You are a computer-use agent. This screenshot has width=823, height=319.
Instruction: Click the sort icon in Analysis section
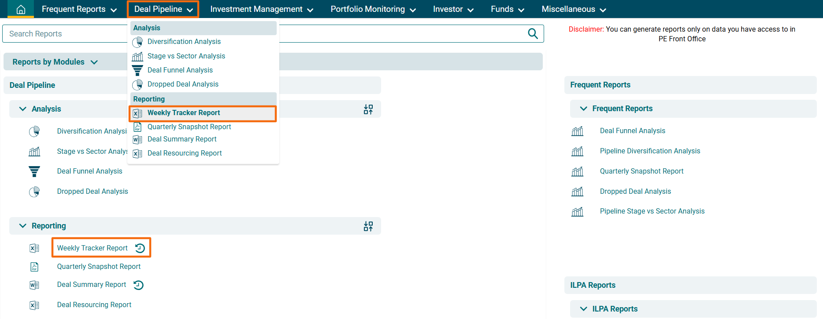pyautogui.click(x=368, y=109)
